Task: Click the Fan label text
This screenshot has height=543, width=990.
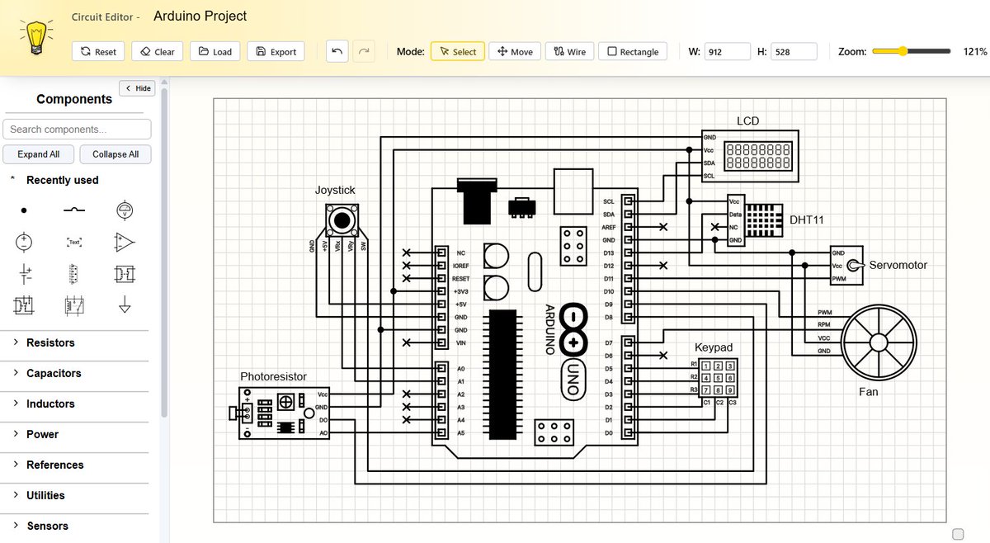Action: pos(868,392)
